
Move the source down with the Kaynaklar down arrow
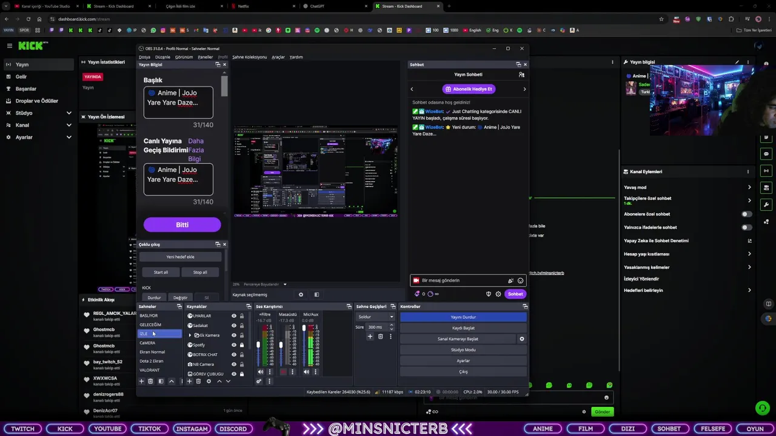pyautogui.click(x=228, y=381)
